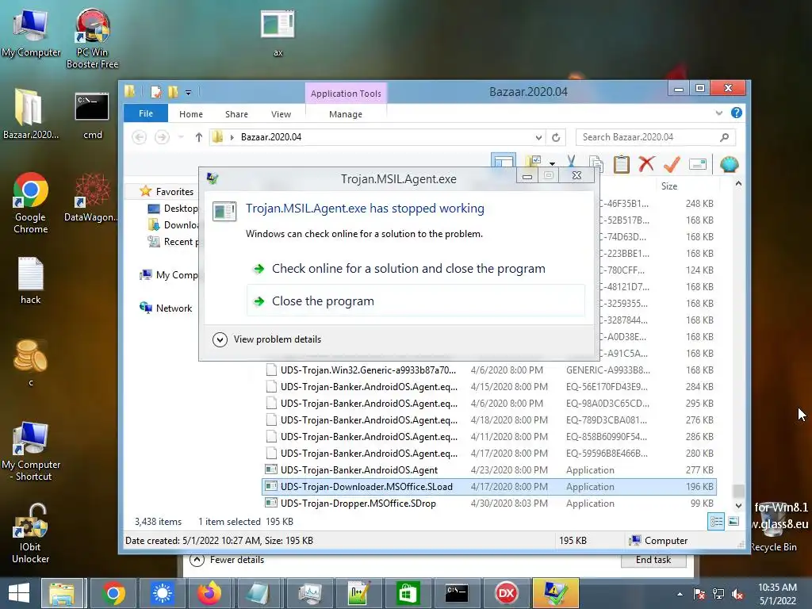This screenshot has height=609, width=812.
Task: Show hidden system tray icons
Action: [680, 595]
